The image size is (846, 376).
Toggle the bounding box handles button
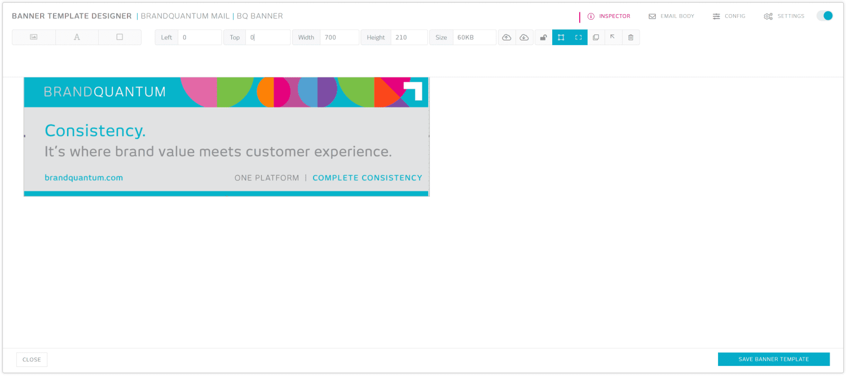(x=561, y=37)
